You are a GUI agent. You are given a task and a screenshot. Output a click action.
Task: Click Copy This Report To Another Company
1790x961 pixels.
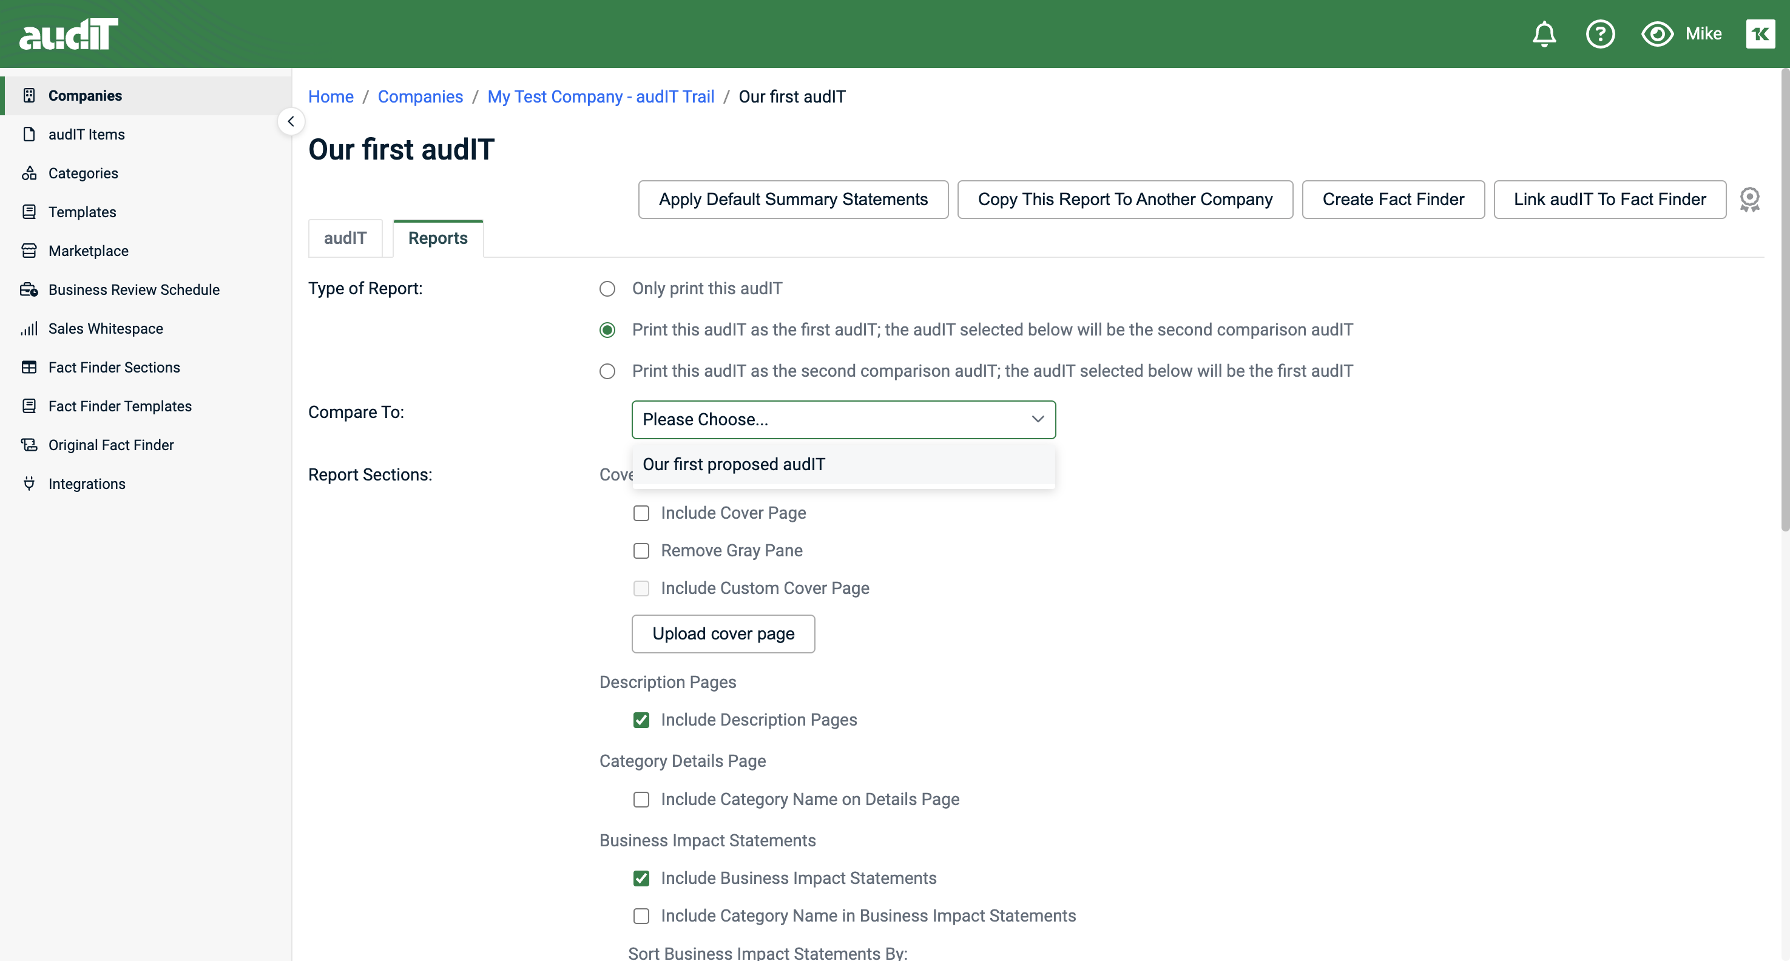coord(1125,200)
